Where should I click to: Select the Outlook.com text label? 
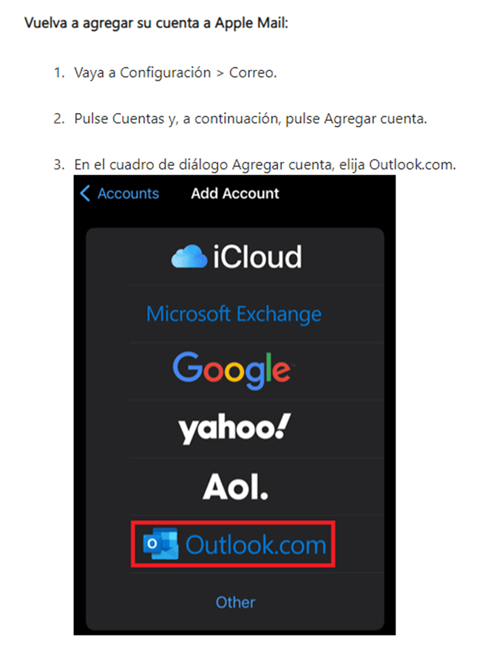coord(256,544)
